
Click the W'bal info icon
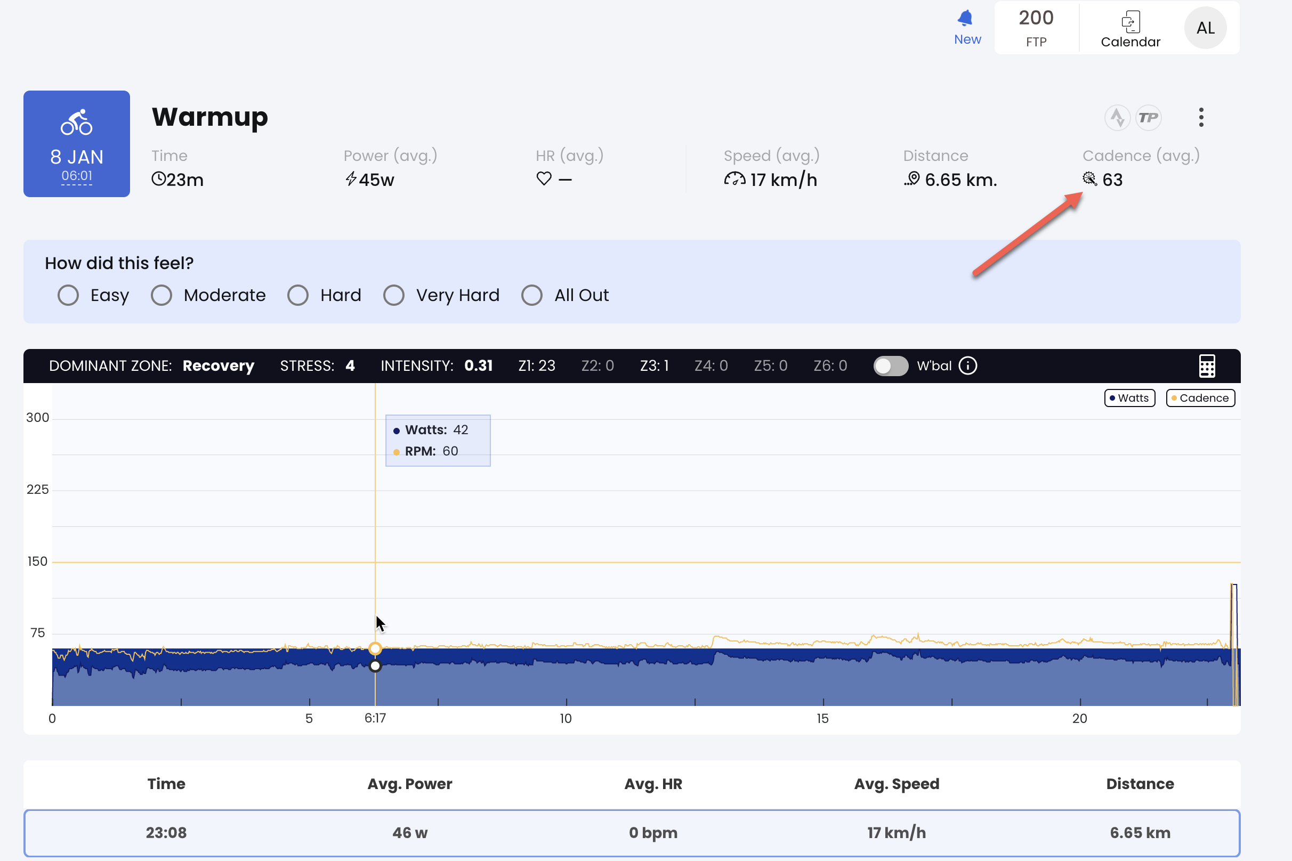coord(967,365)
